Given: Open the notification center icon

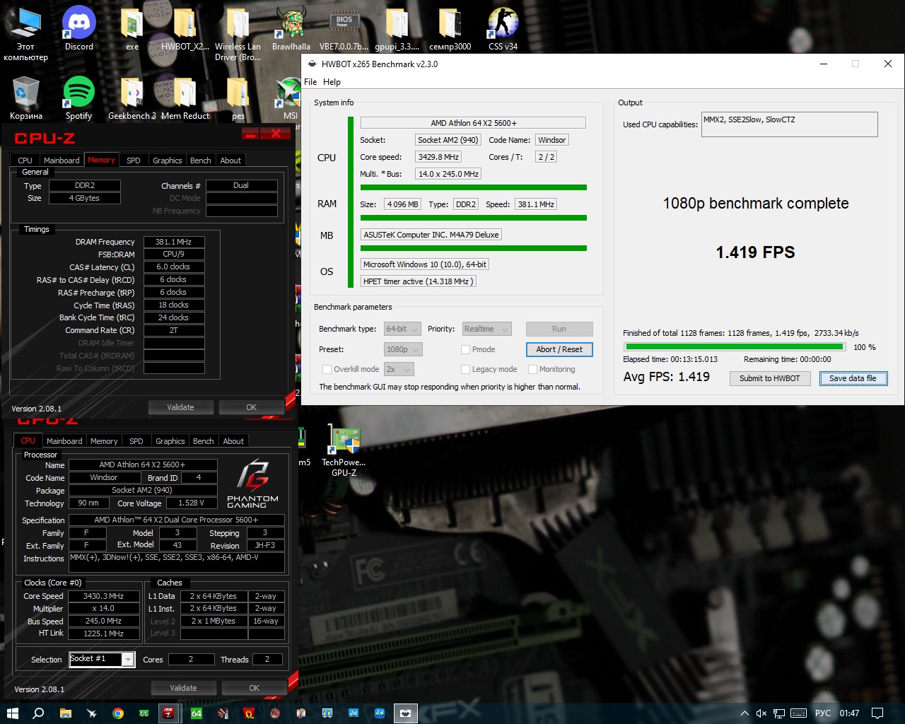Looking at the screenshot, I should click(x=877, y=713).
